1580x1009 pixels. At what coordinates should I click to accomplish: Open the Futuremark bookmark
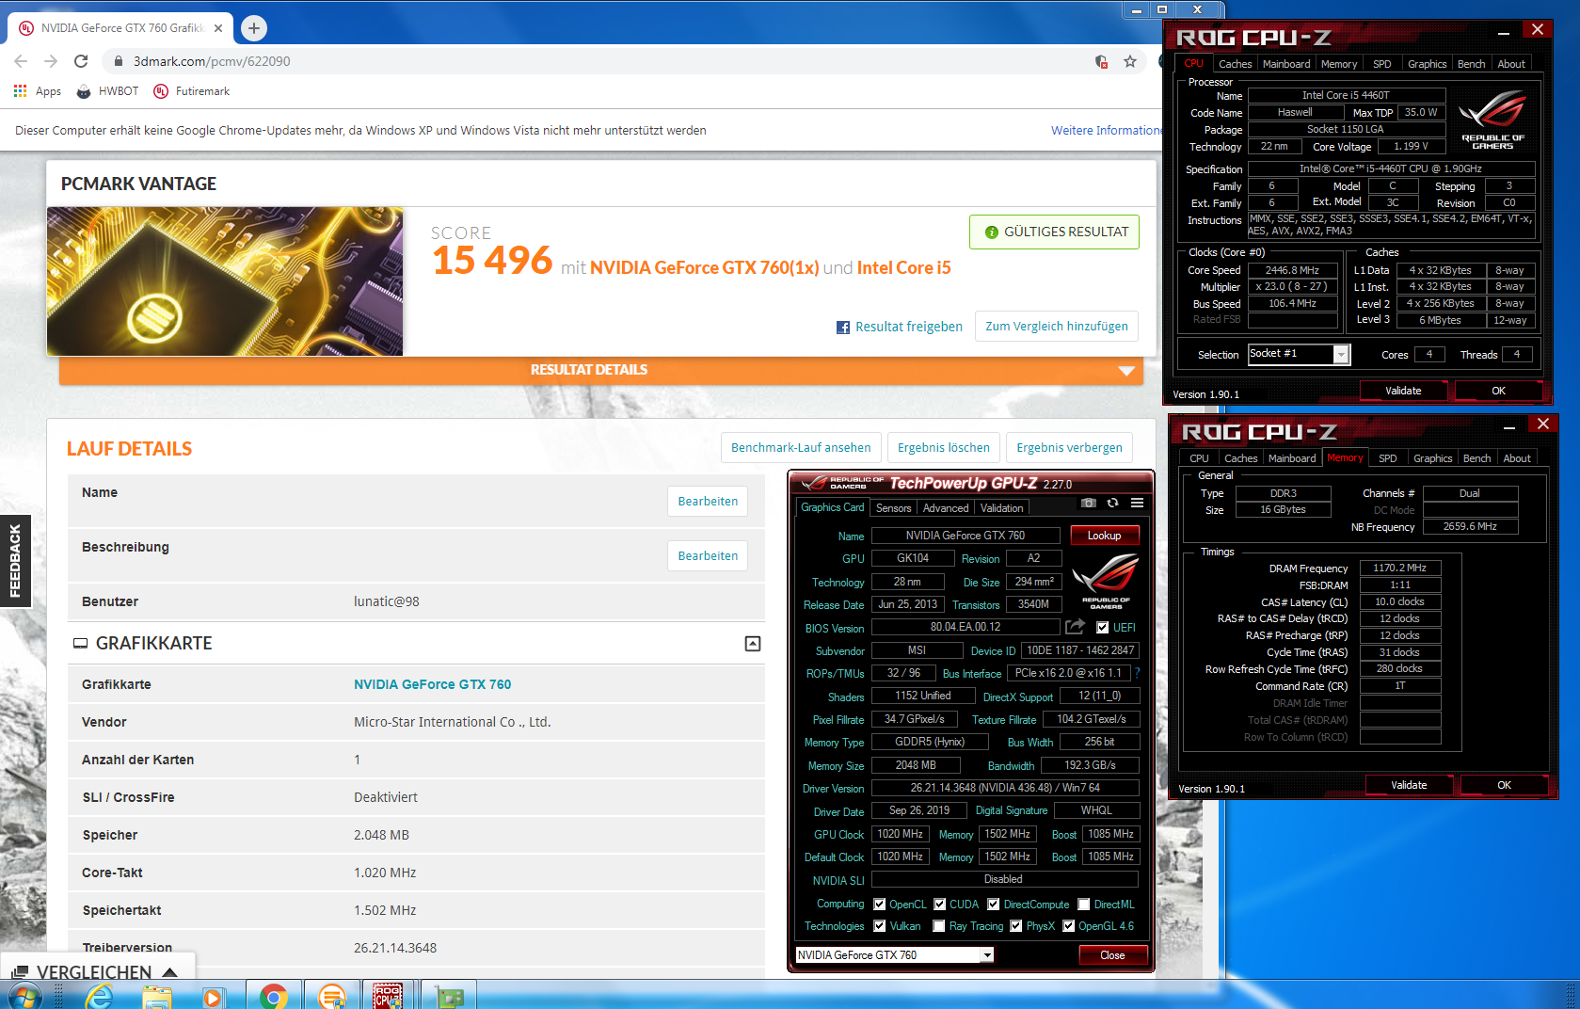[x=192, y=91]
